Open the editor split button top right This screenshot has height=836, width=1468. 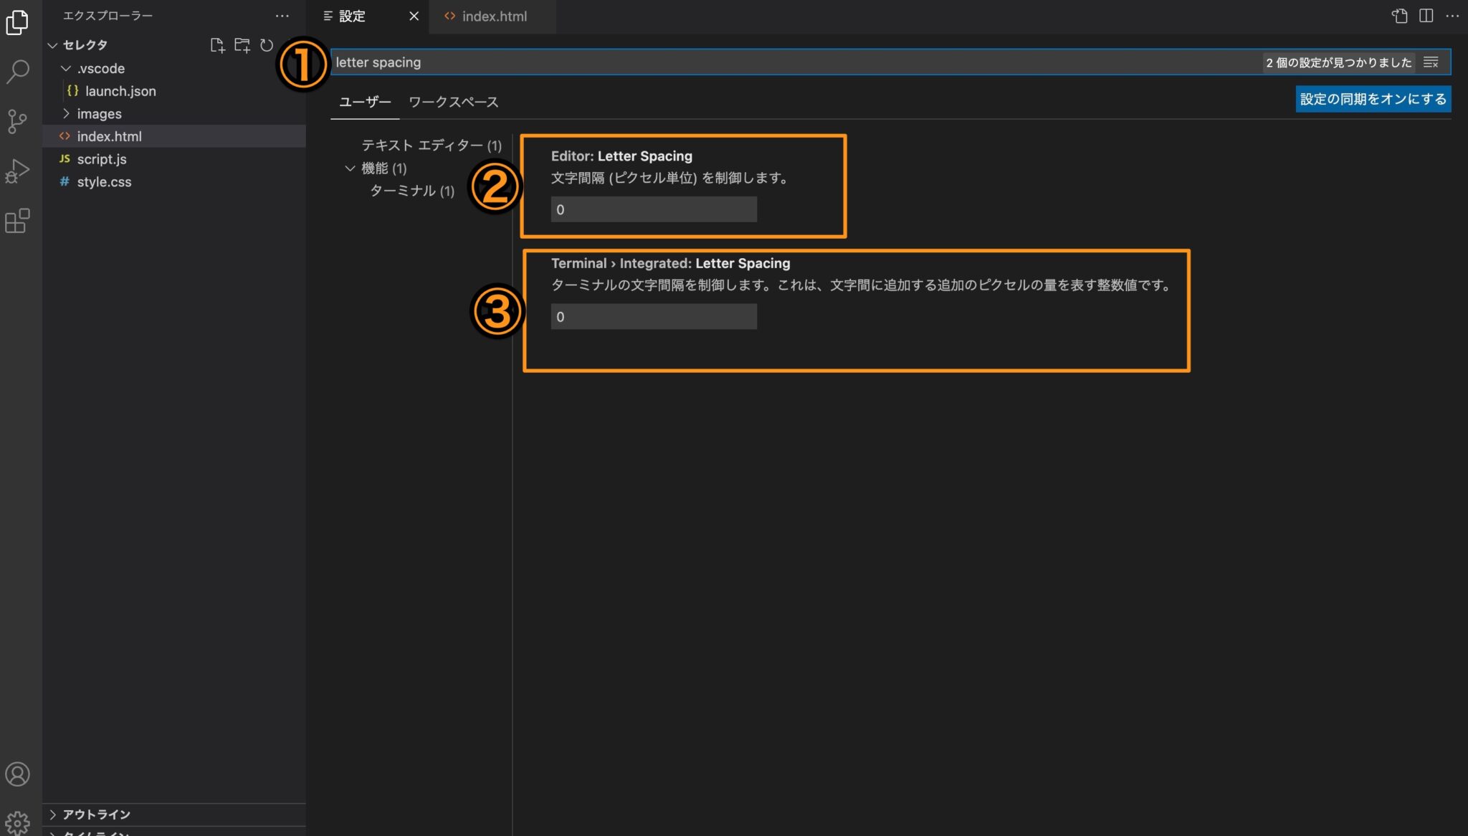[1426, 16]
